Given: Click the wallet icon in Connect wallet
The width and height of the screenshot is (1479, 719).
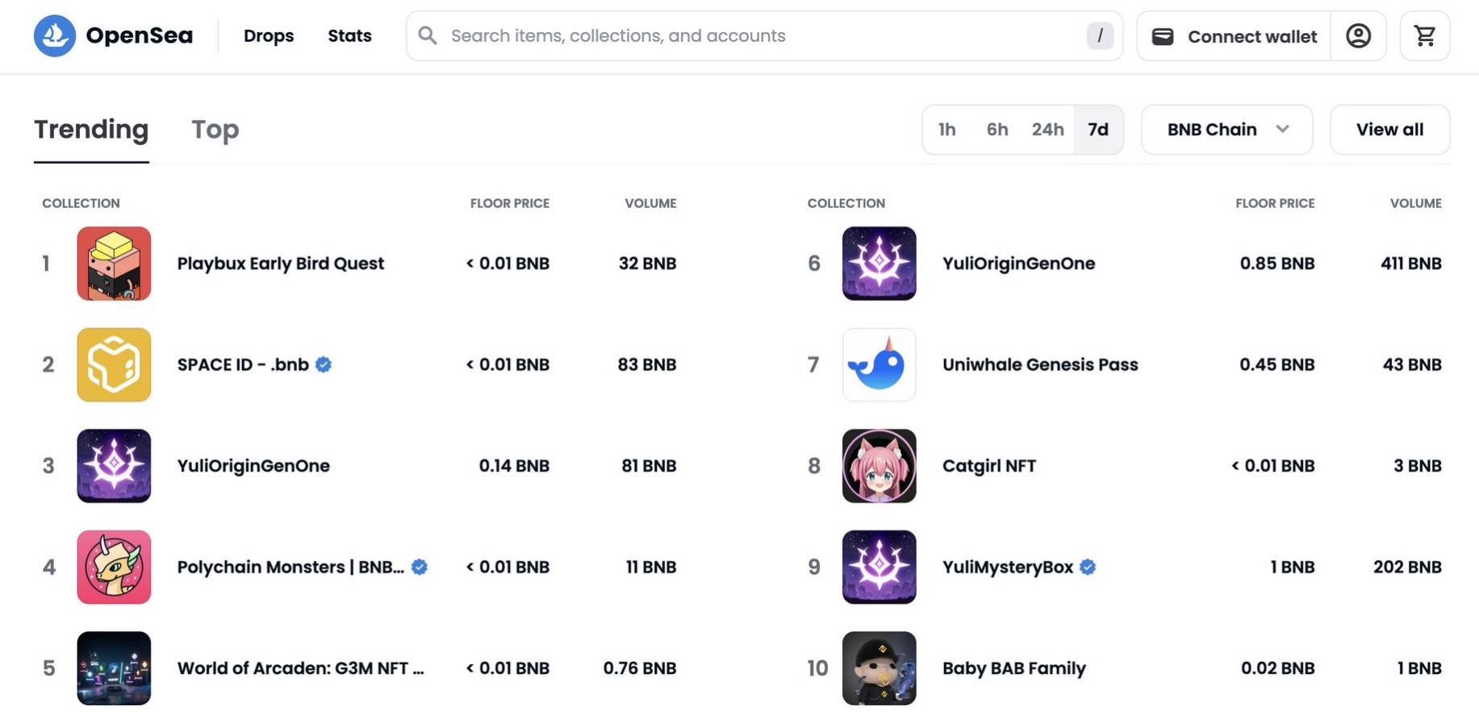Looking at the screenshot, I should pyautogui.click(x=1163, y=36).
